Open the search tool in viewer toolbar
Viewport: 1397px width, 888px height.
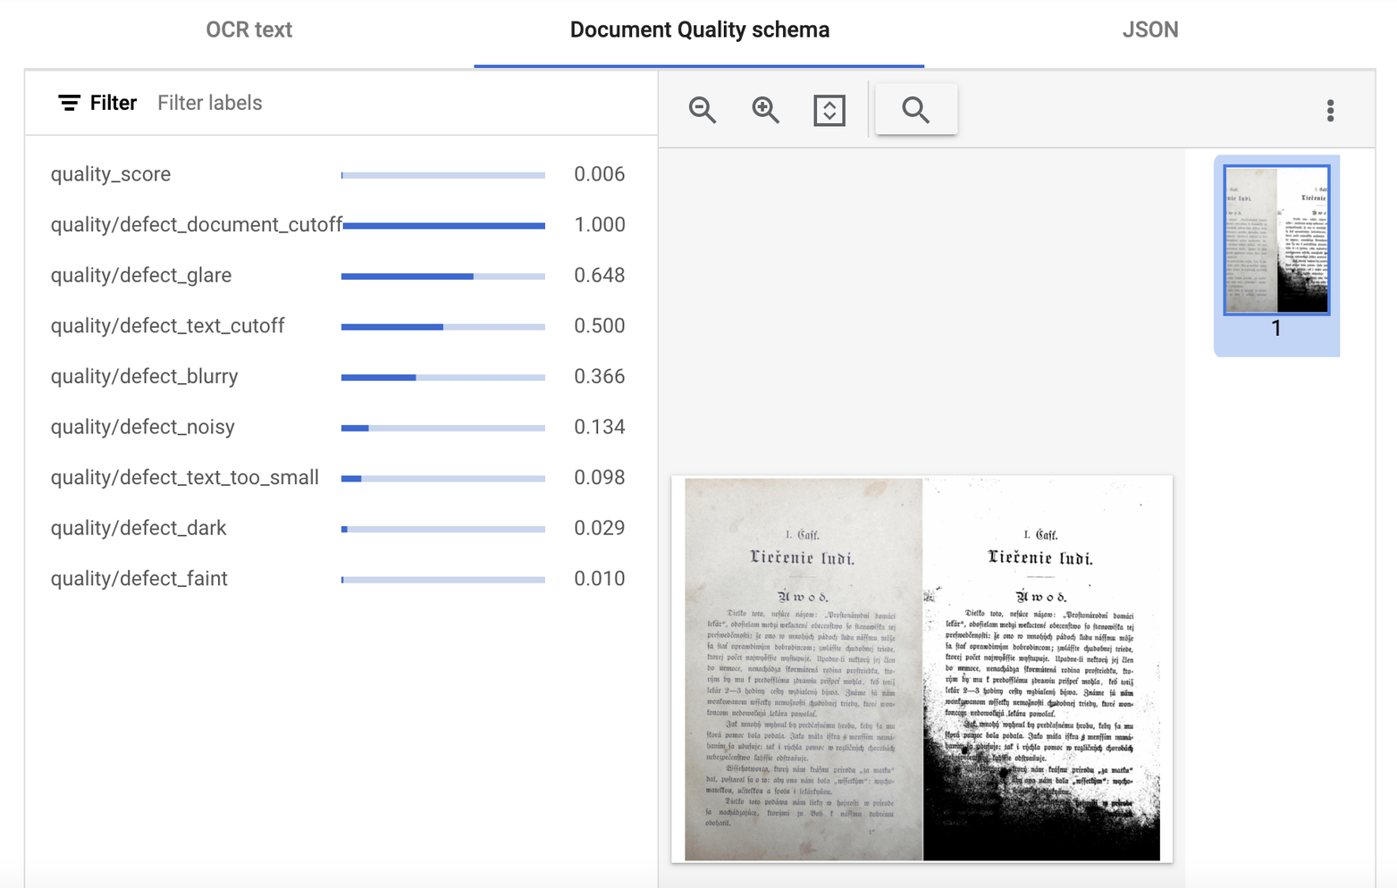tap(916, 110)
